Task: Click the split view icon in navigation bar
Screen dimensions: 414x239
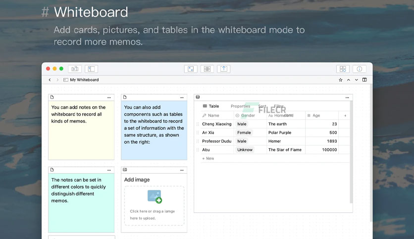Action: click(x=364, y=80)
